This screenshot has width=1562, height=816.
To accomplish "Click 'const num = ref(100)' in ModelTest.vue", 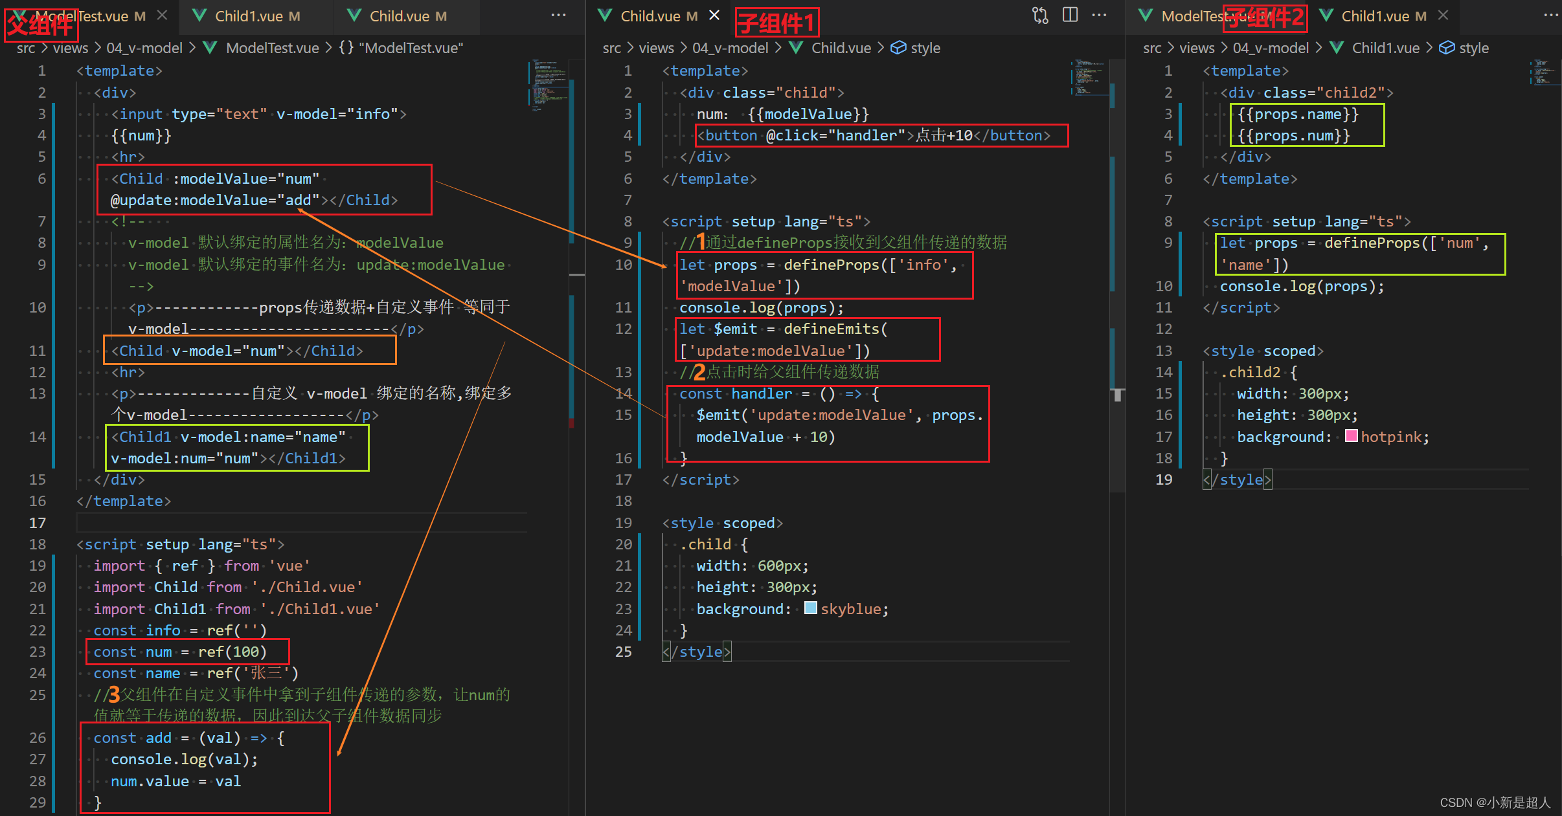I will (x=180, y=652).
